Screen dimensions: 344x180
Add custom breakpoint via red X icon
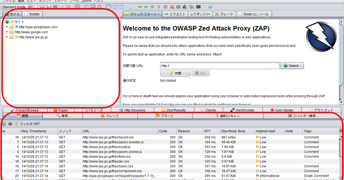coord(172,7)
